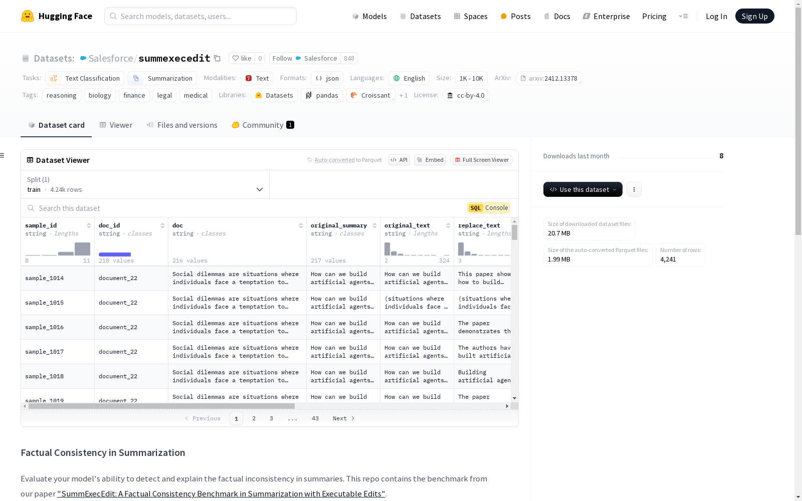The image size is (802, 501).
Task: Open the three-dot options beside Use this dataset
Action: pyautogui.click(x=634, y=189)
